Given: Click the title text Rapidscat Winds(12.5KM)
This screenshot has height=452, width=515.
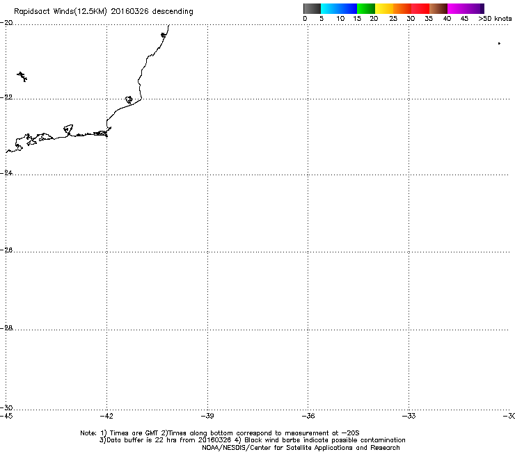Looking at the screenshot, I should pos(60,12).
